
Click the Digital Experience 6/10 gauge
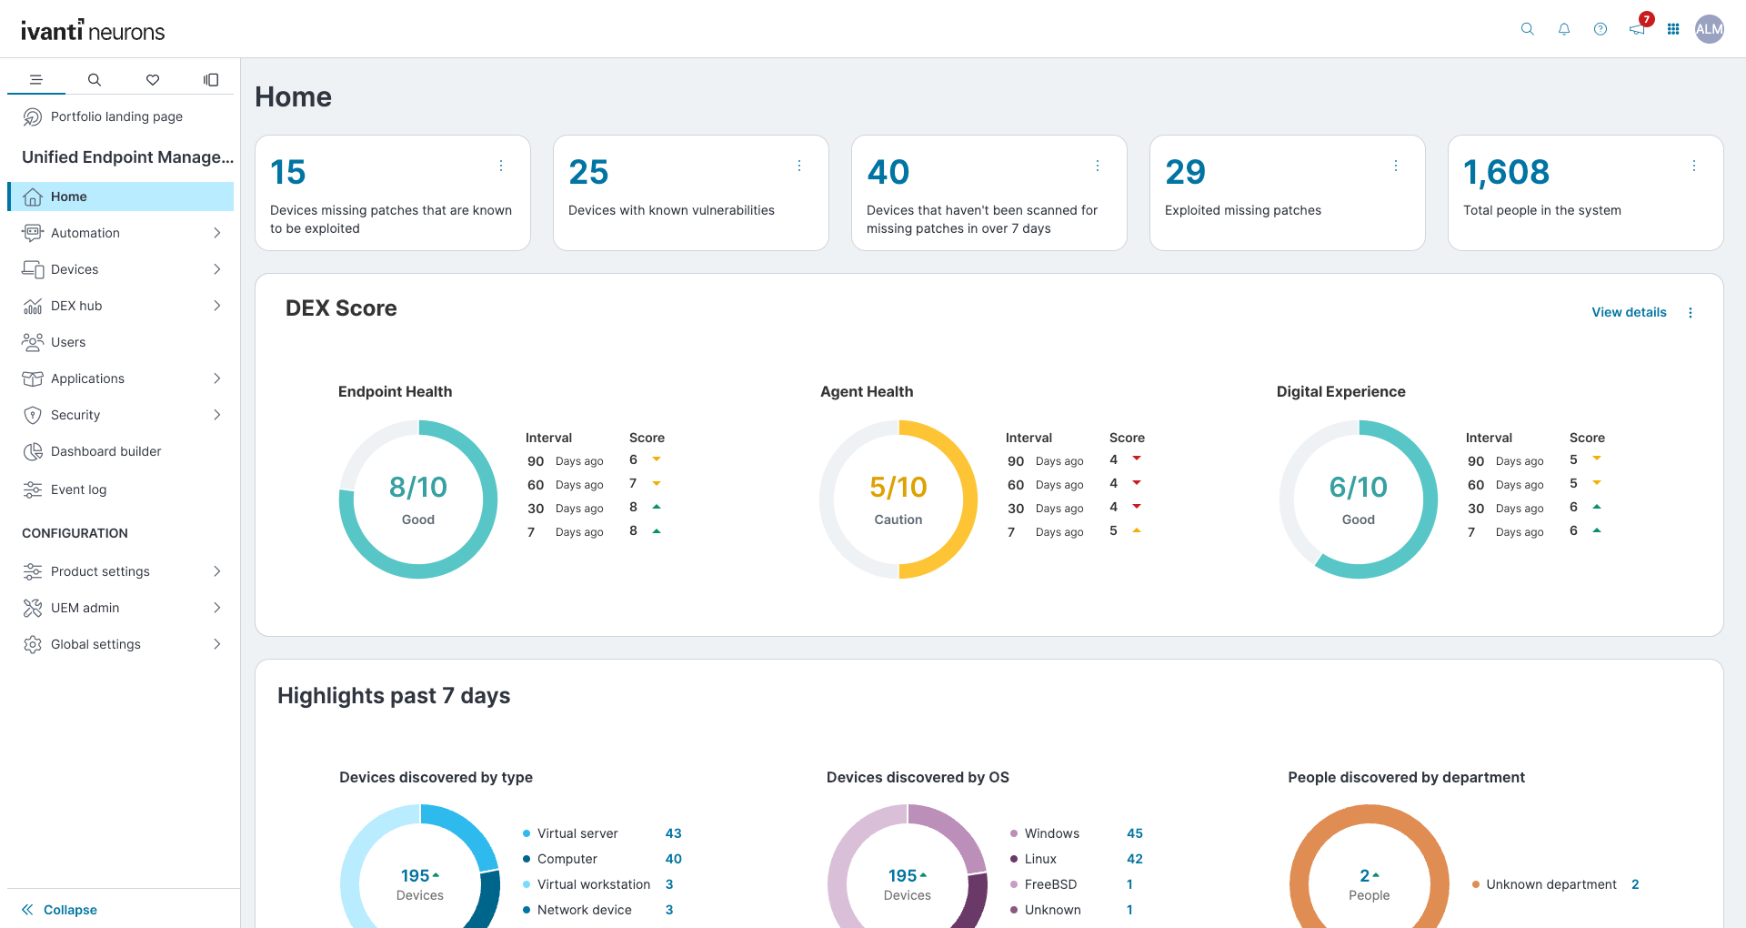1359,499
